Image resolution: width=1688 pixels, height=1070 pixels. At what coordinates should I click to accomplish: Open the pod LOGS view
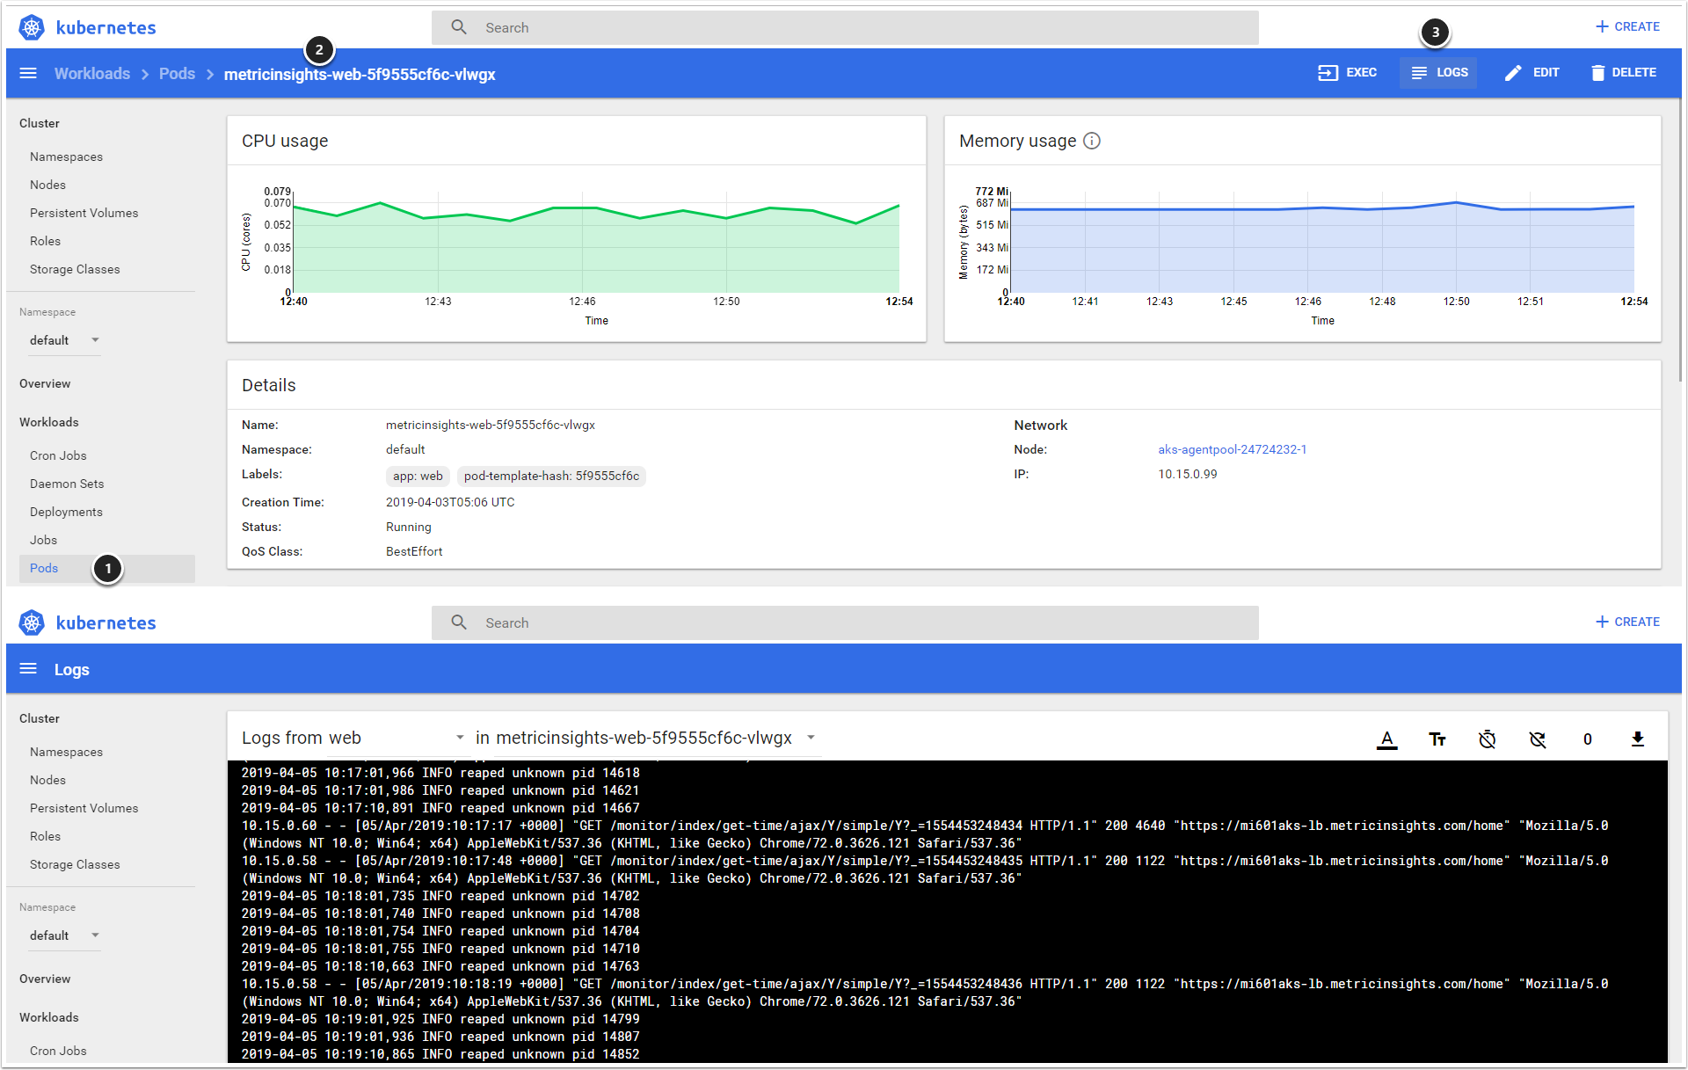tap(1439, 73)
